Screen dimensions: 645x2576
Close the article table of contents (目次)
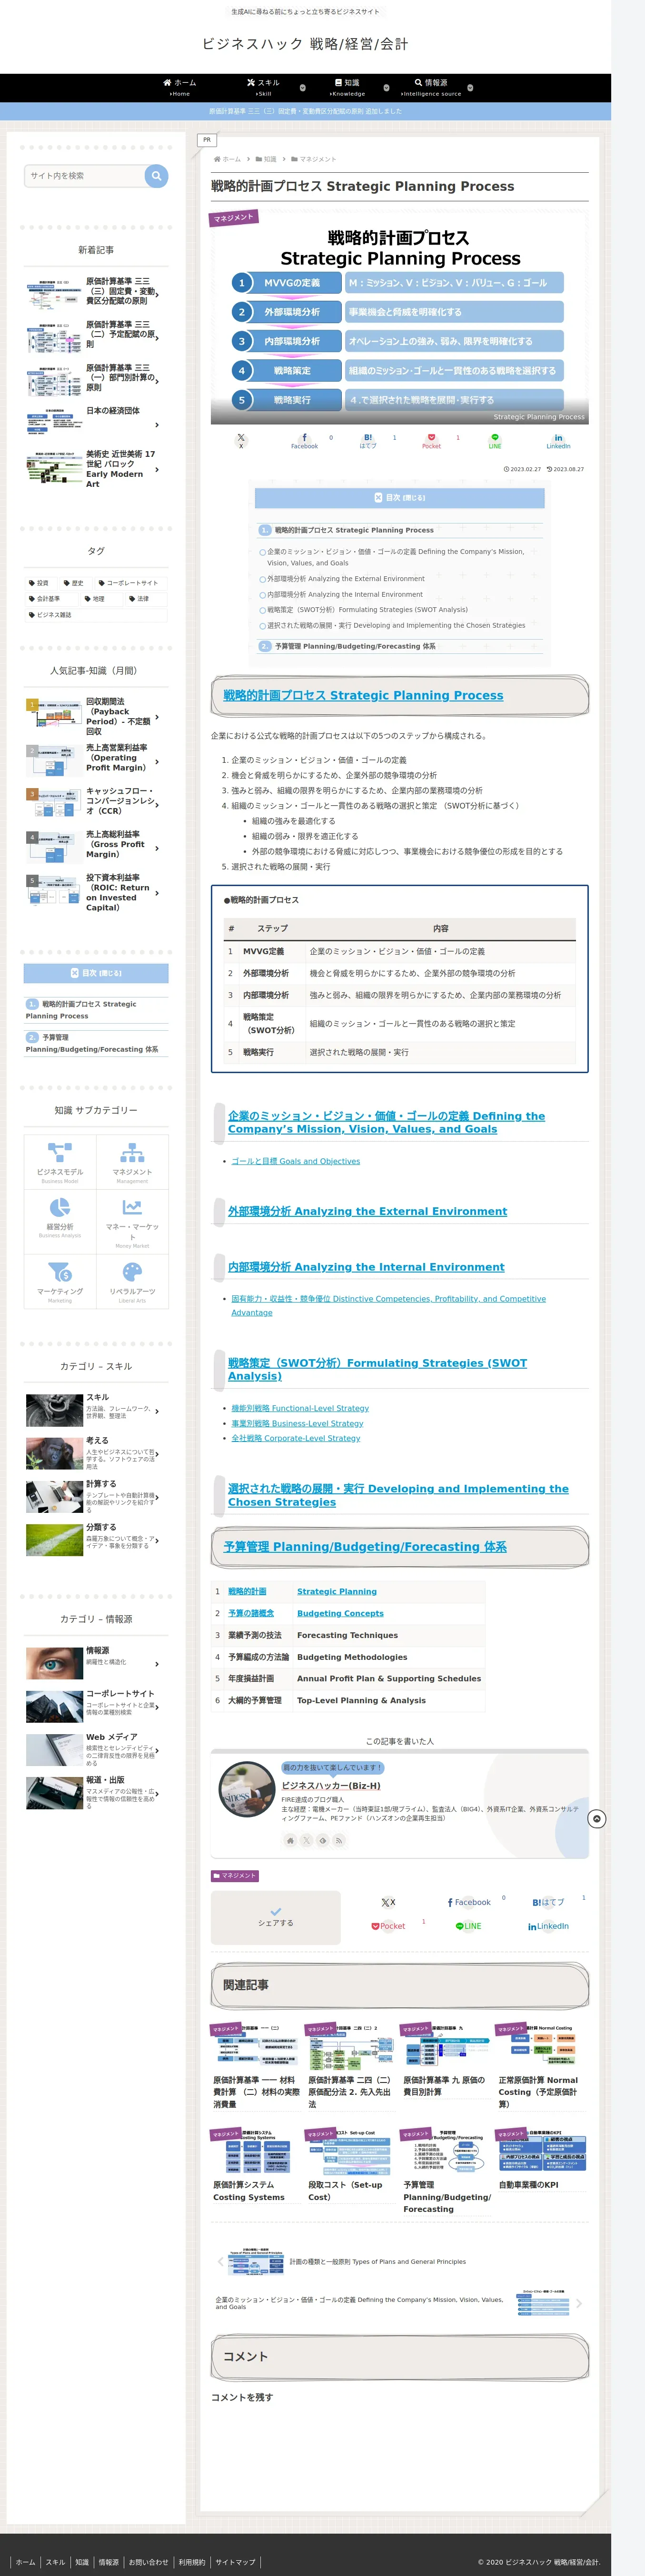[399, 497]
